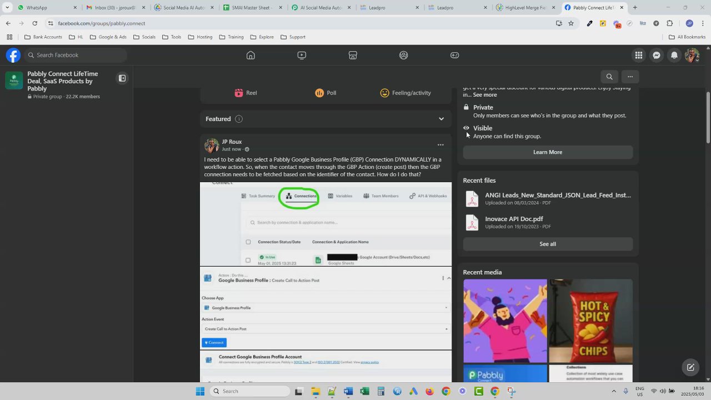
Task: Click the Facebook logo
Action: tap(13, 55)
